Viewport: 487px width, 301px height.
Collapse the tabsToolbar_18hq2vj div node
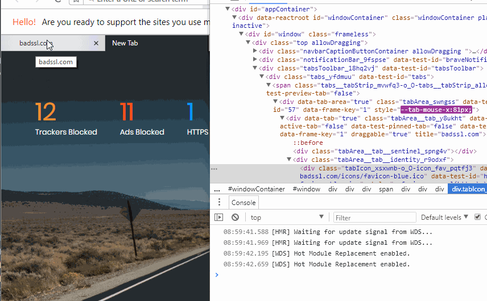255,68
